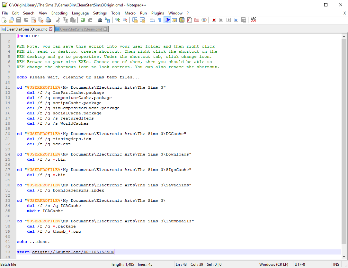Open the Search menu
This screenshot has width=348, height=268.
click(29, 13)
